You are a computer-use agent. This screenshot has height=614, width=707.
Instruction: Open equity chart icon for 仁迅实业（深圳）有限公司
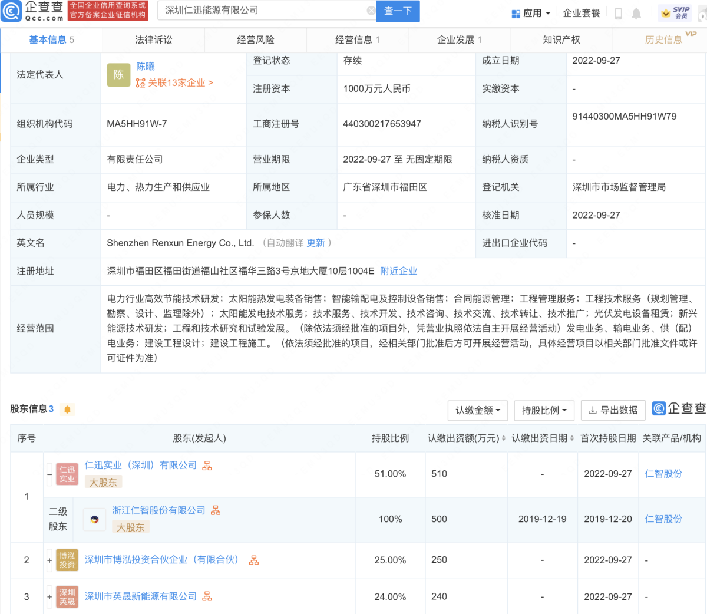click(207, 466)
